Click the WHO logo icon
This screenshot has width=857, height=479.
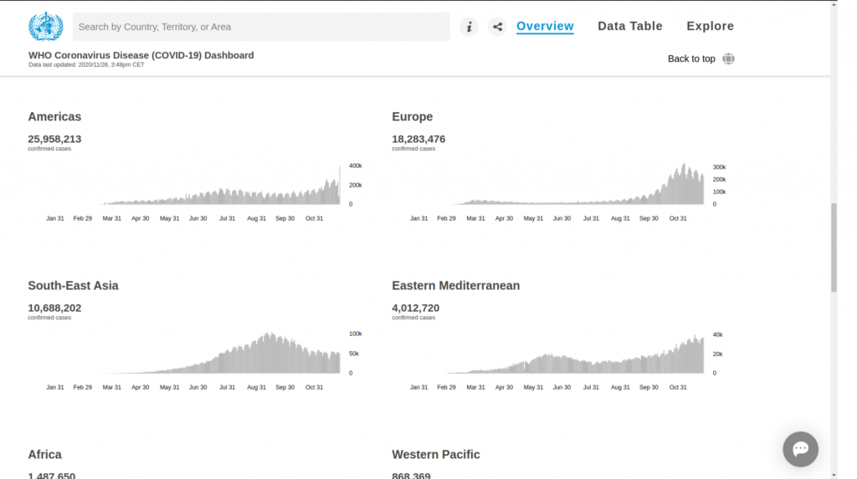tap(45, 27)
